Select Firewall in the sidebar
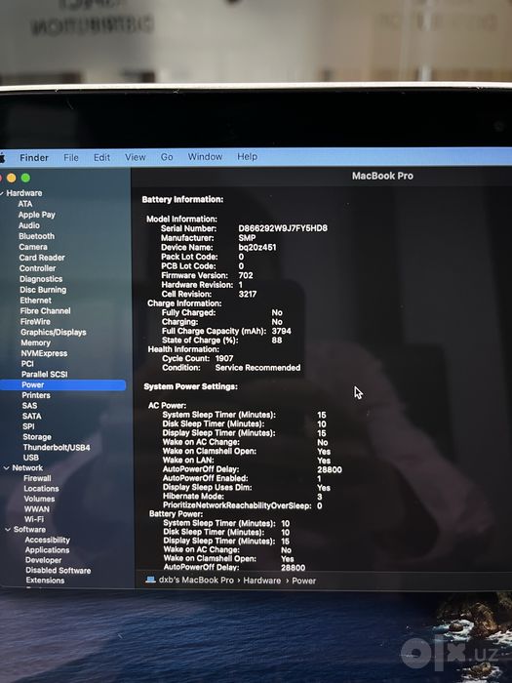This screenshot has width=512, height=683. coord(37,478)
